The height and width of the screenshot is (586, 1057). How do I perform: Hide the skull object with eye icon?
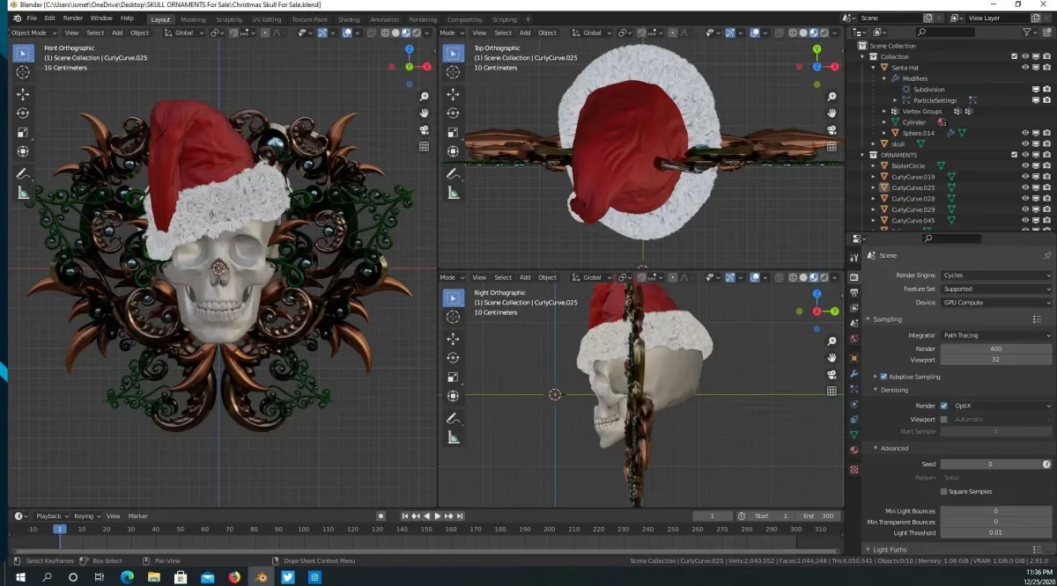tap(1025, 144)
